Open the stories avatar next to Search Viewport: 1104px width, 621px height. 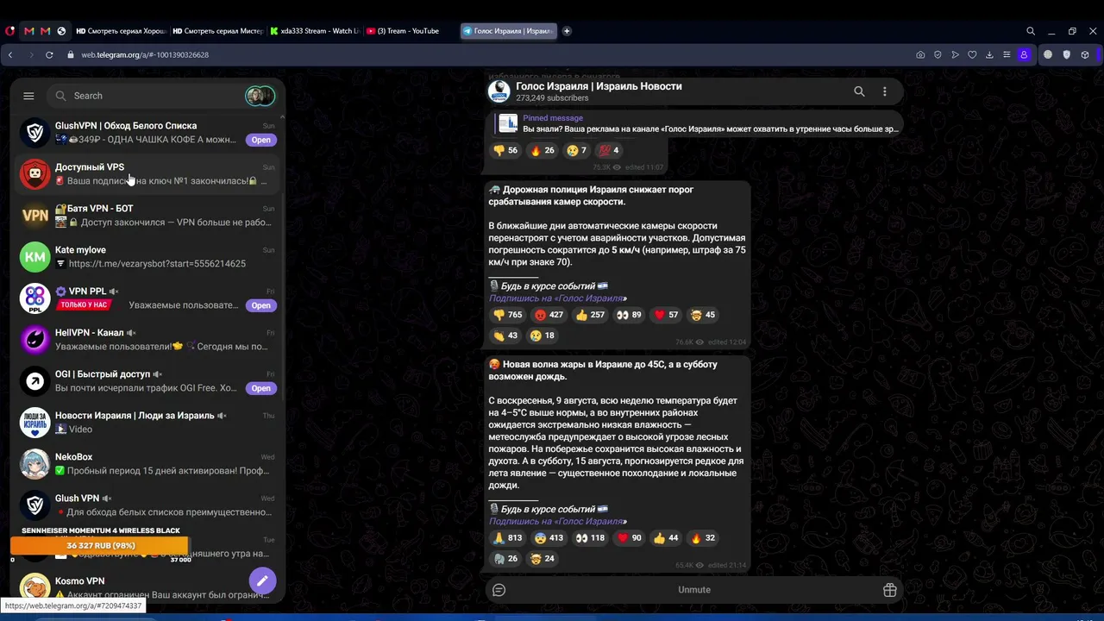point(260,96)
